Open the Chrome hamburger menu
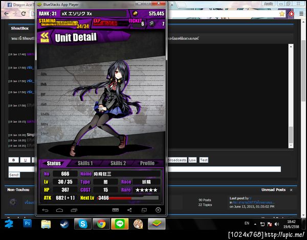 click(x=301, y=14)
